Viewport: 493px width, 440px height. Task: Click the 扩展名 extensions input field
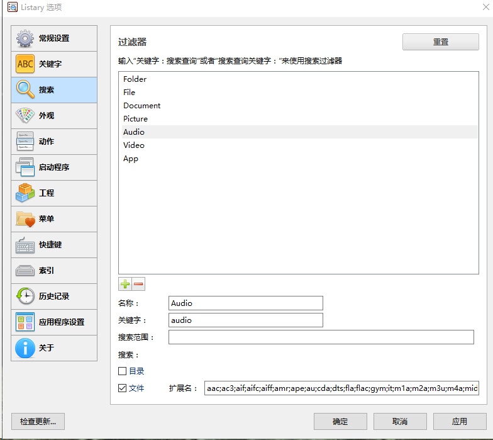click(341, 388)
